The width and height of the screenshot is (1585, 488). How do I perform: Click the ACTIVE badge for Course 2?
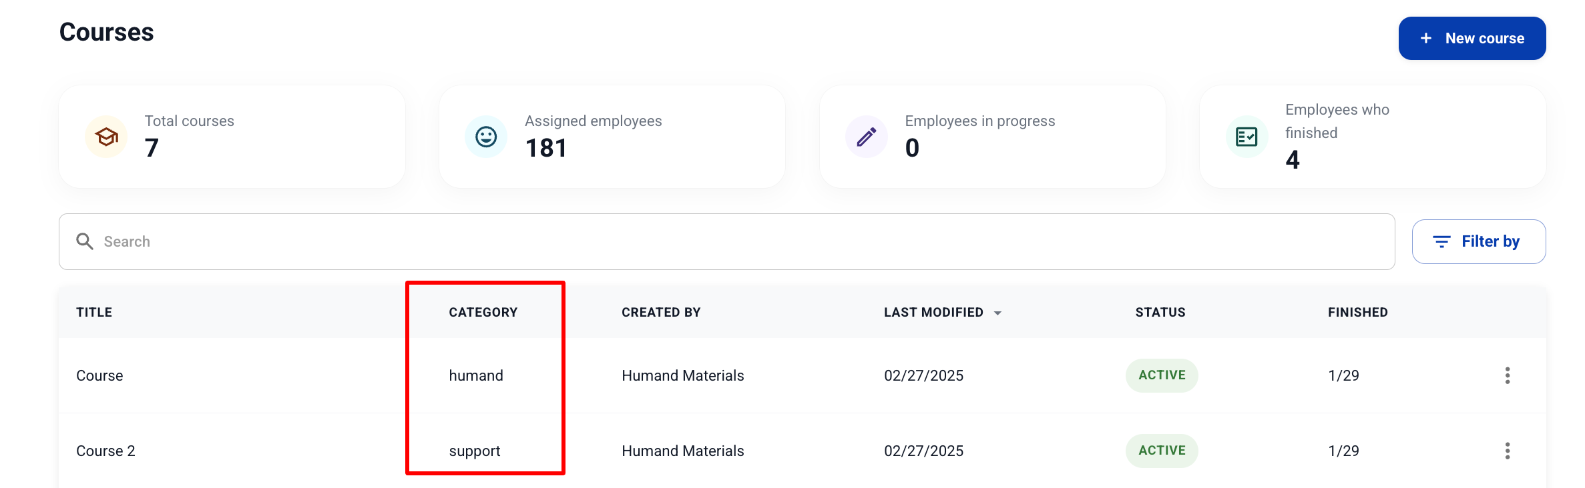1161,451
